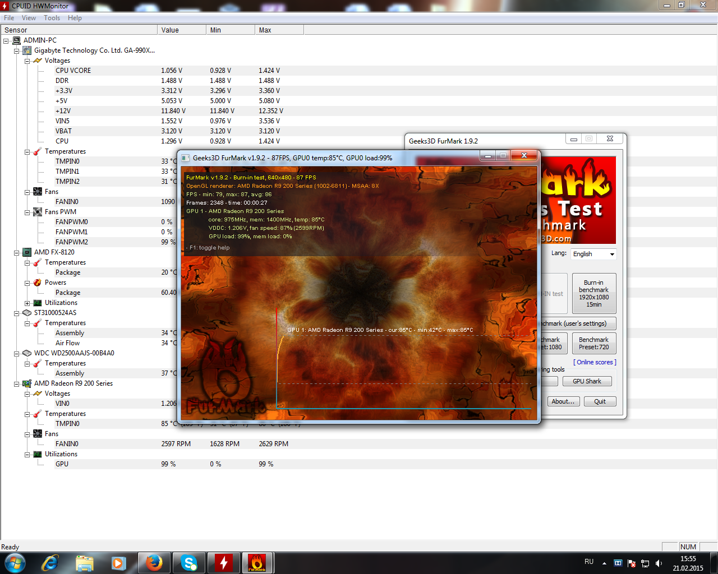This screenshot has width=718, height=574.
Task: Click the Voltages icon under the Gigabyte motherboard
Action: (x=38, y=61)
